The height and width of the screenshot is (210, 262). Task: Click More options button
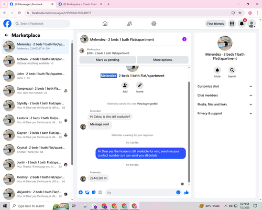click(162, 60)
